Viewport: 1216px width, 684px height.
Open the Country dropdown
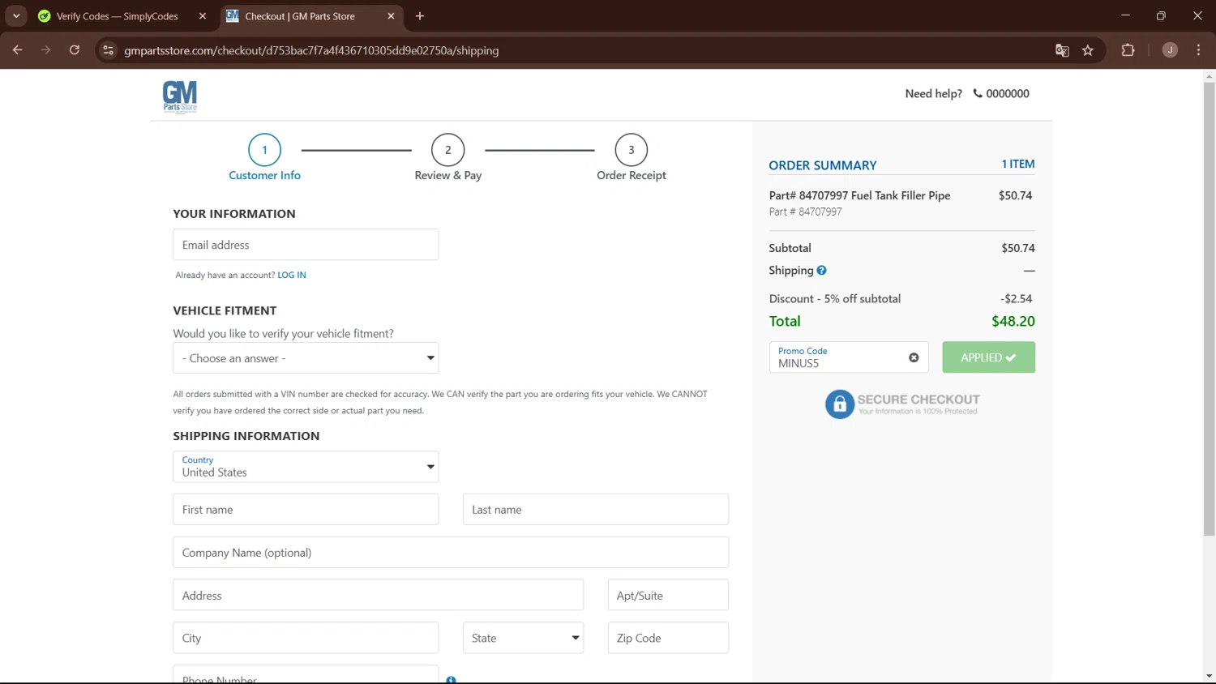pyautogui.click(x=306, y=467)
